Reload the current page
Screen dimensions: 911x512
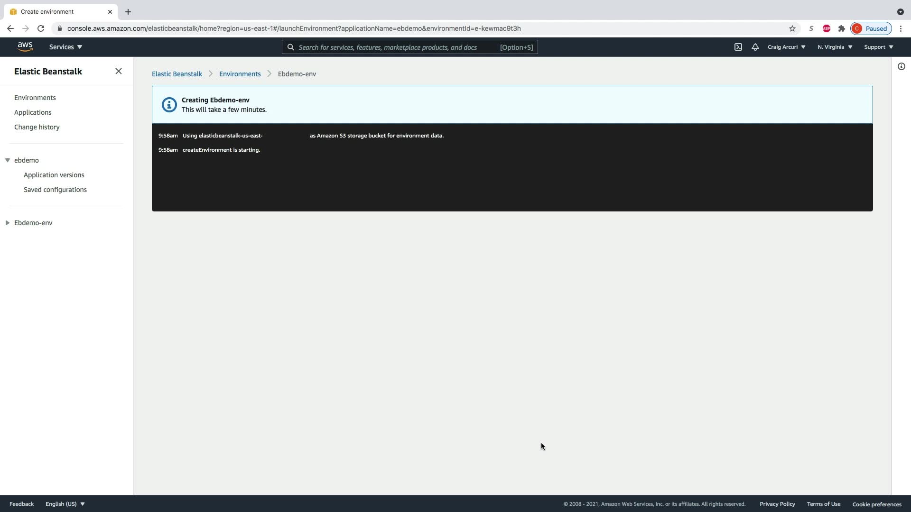pyautogui.click(x=41, y=28)
